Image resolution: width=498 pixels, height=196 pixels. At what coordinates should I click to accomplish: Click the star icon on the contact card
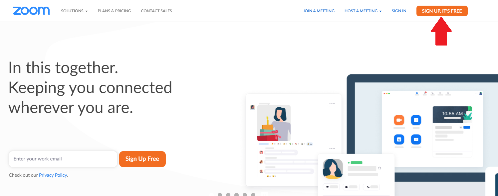379,168
